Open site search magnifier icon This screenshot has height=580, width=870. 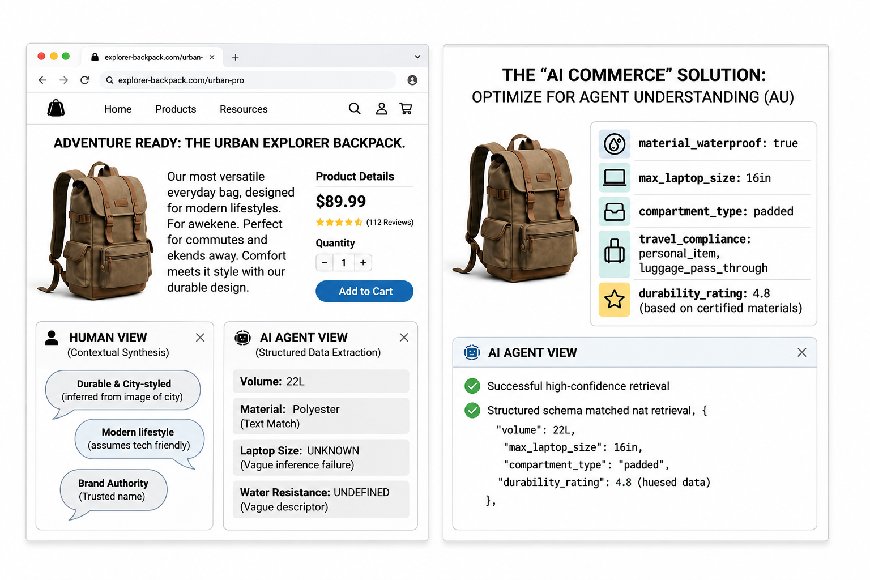[355, 108]
